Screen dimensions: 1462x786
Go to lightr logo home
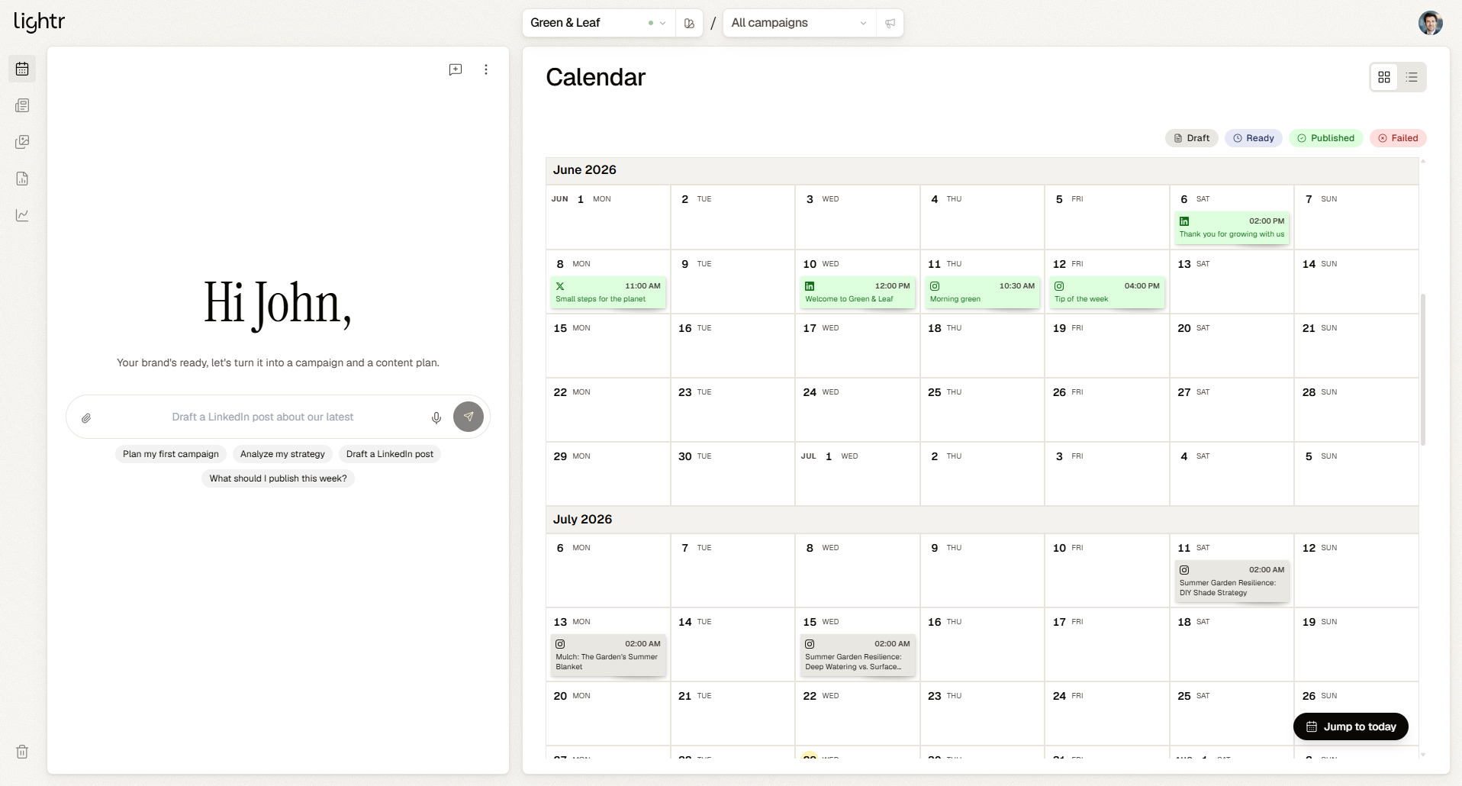(39, 22)
